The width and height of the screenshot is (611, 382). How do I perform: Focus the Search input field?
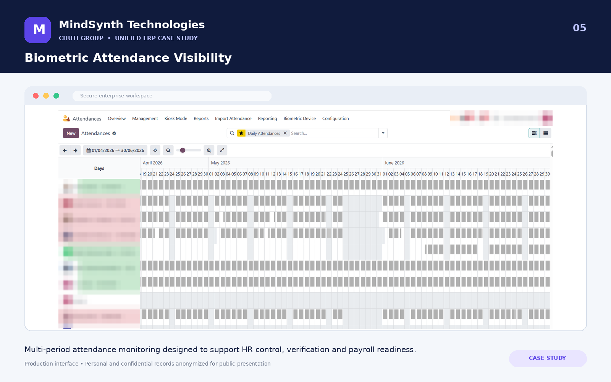(x=333, y=133)
